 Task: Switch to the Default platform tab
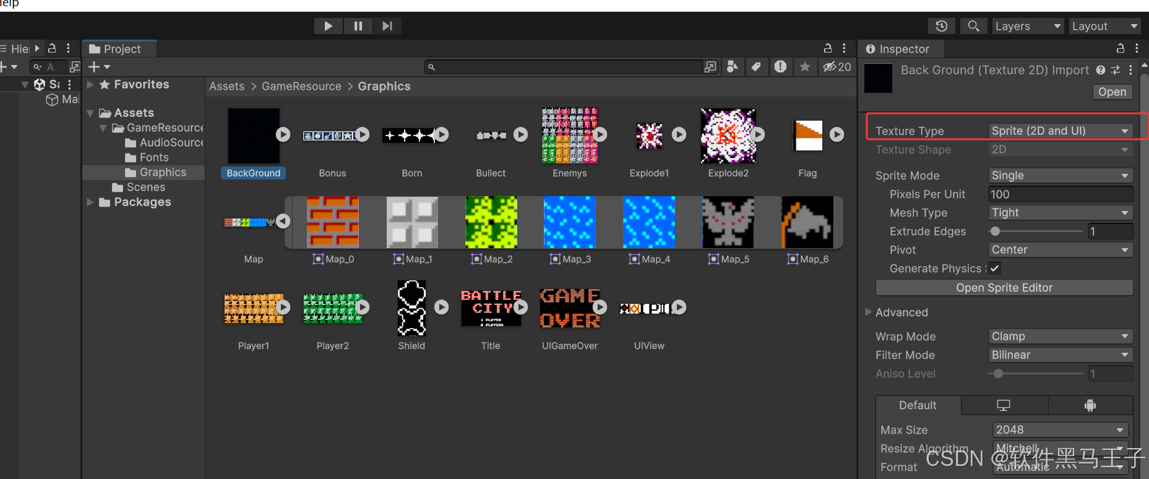point(918,405)
